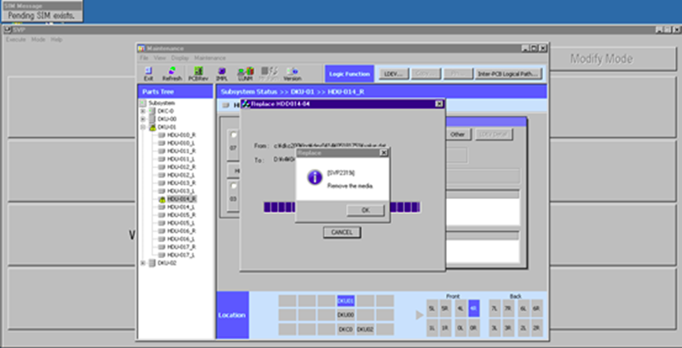Collapse the DKU-01 tree node
682x348 pixels.
pos(143,127)
